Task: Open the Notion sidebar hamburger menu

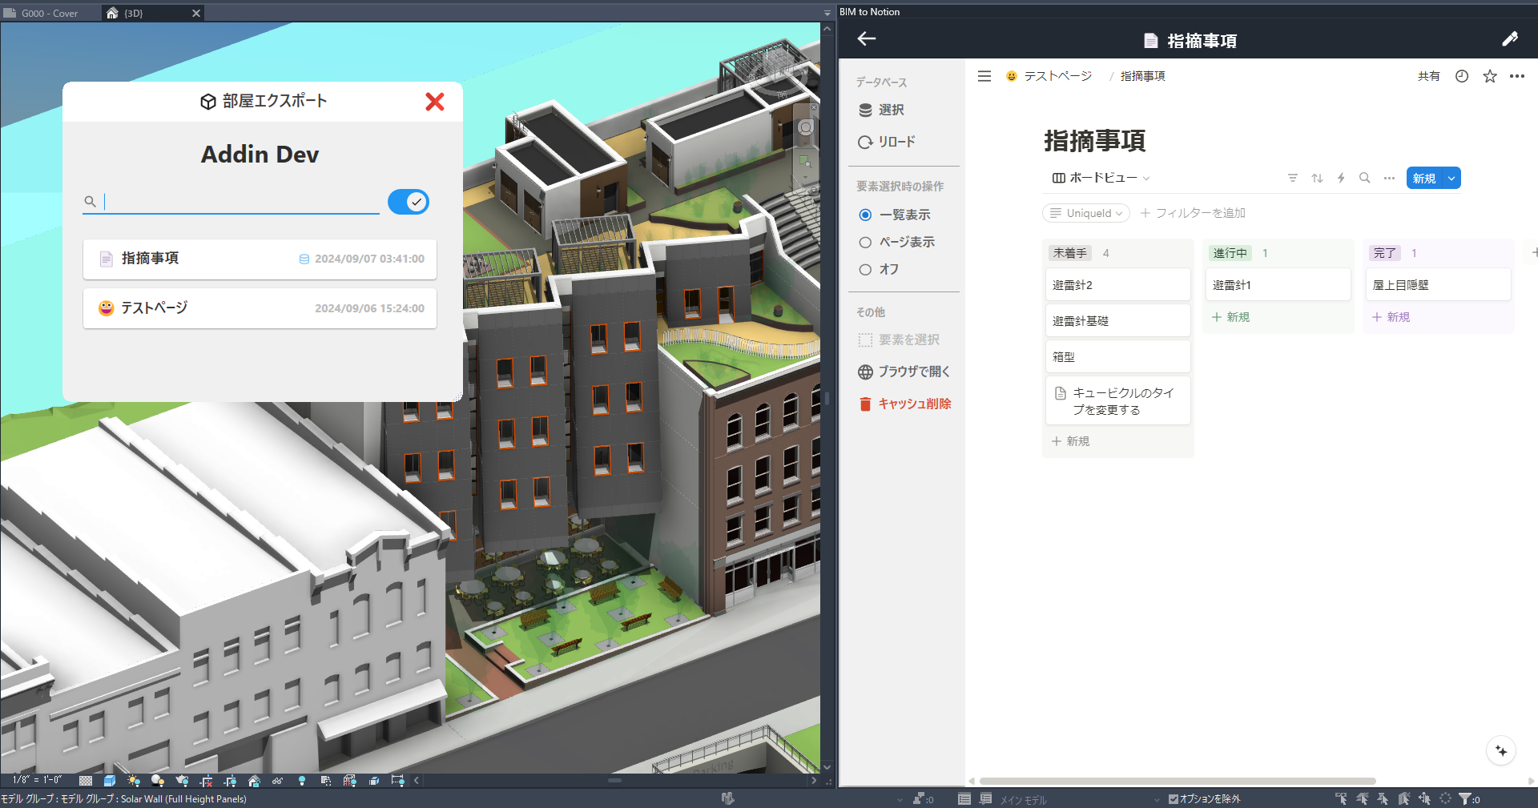Action: click(984, 76)
